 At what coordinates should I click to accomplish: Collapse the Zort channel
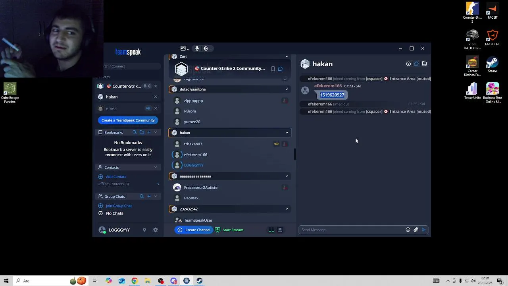287,56
